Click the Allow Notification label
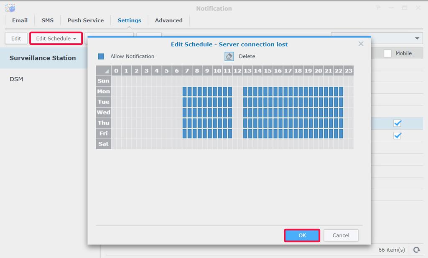Viewport: 428px width, 258px height. coord(132,56)
